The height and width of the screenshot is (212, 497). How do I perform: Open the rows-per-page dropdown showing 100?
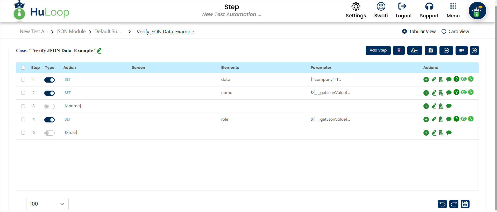[47, 204]
